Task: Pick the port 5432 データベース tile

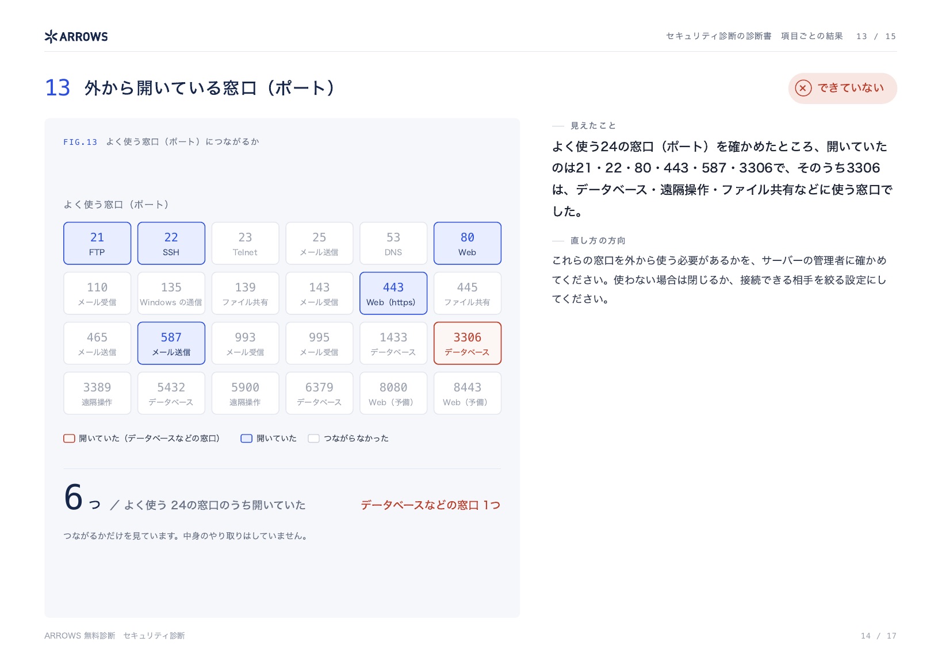Action: (171, 393)
